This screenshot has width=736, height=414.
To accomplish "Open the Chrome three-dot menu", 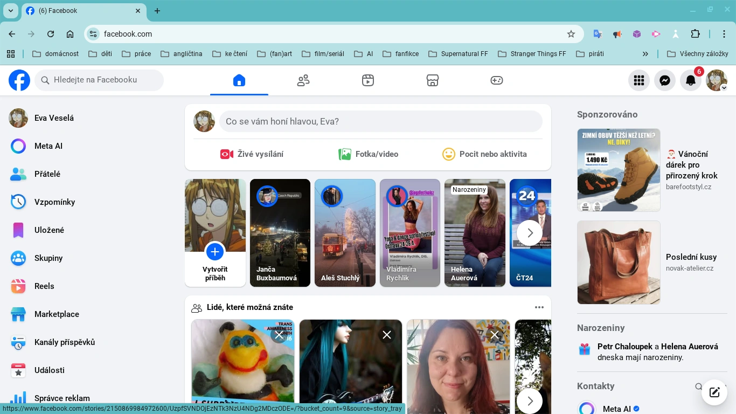I will 724,34.
